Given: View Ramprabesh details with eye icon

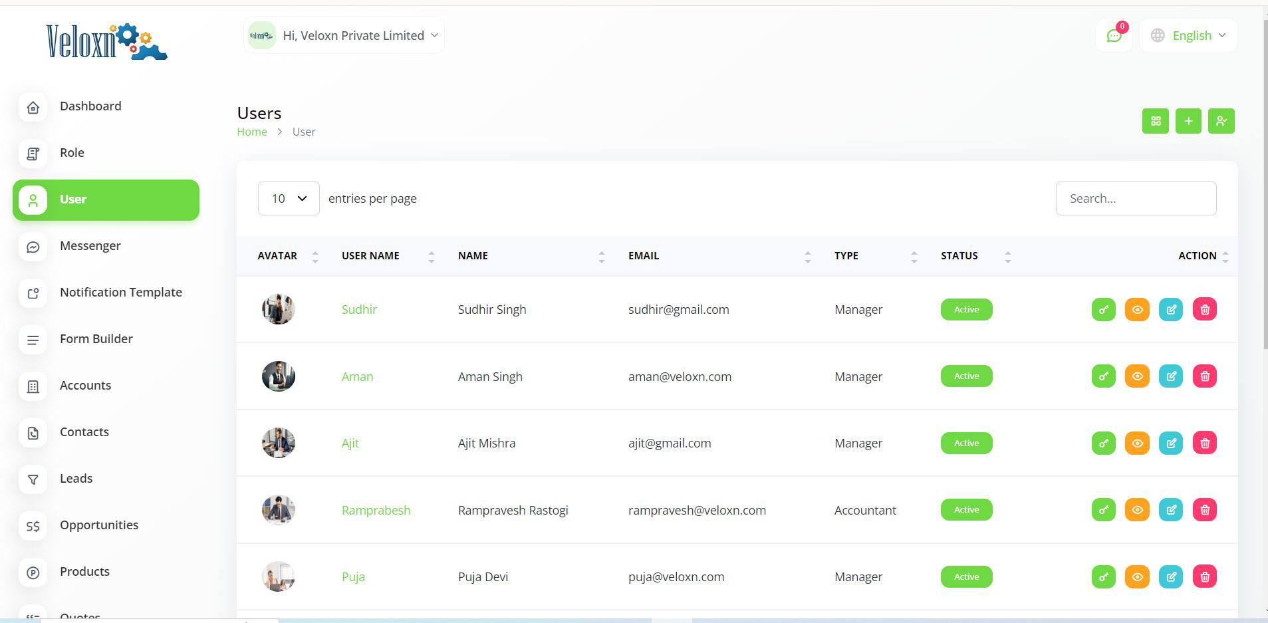Looking at the screenshot, I should click(x=1137, y=510).
